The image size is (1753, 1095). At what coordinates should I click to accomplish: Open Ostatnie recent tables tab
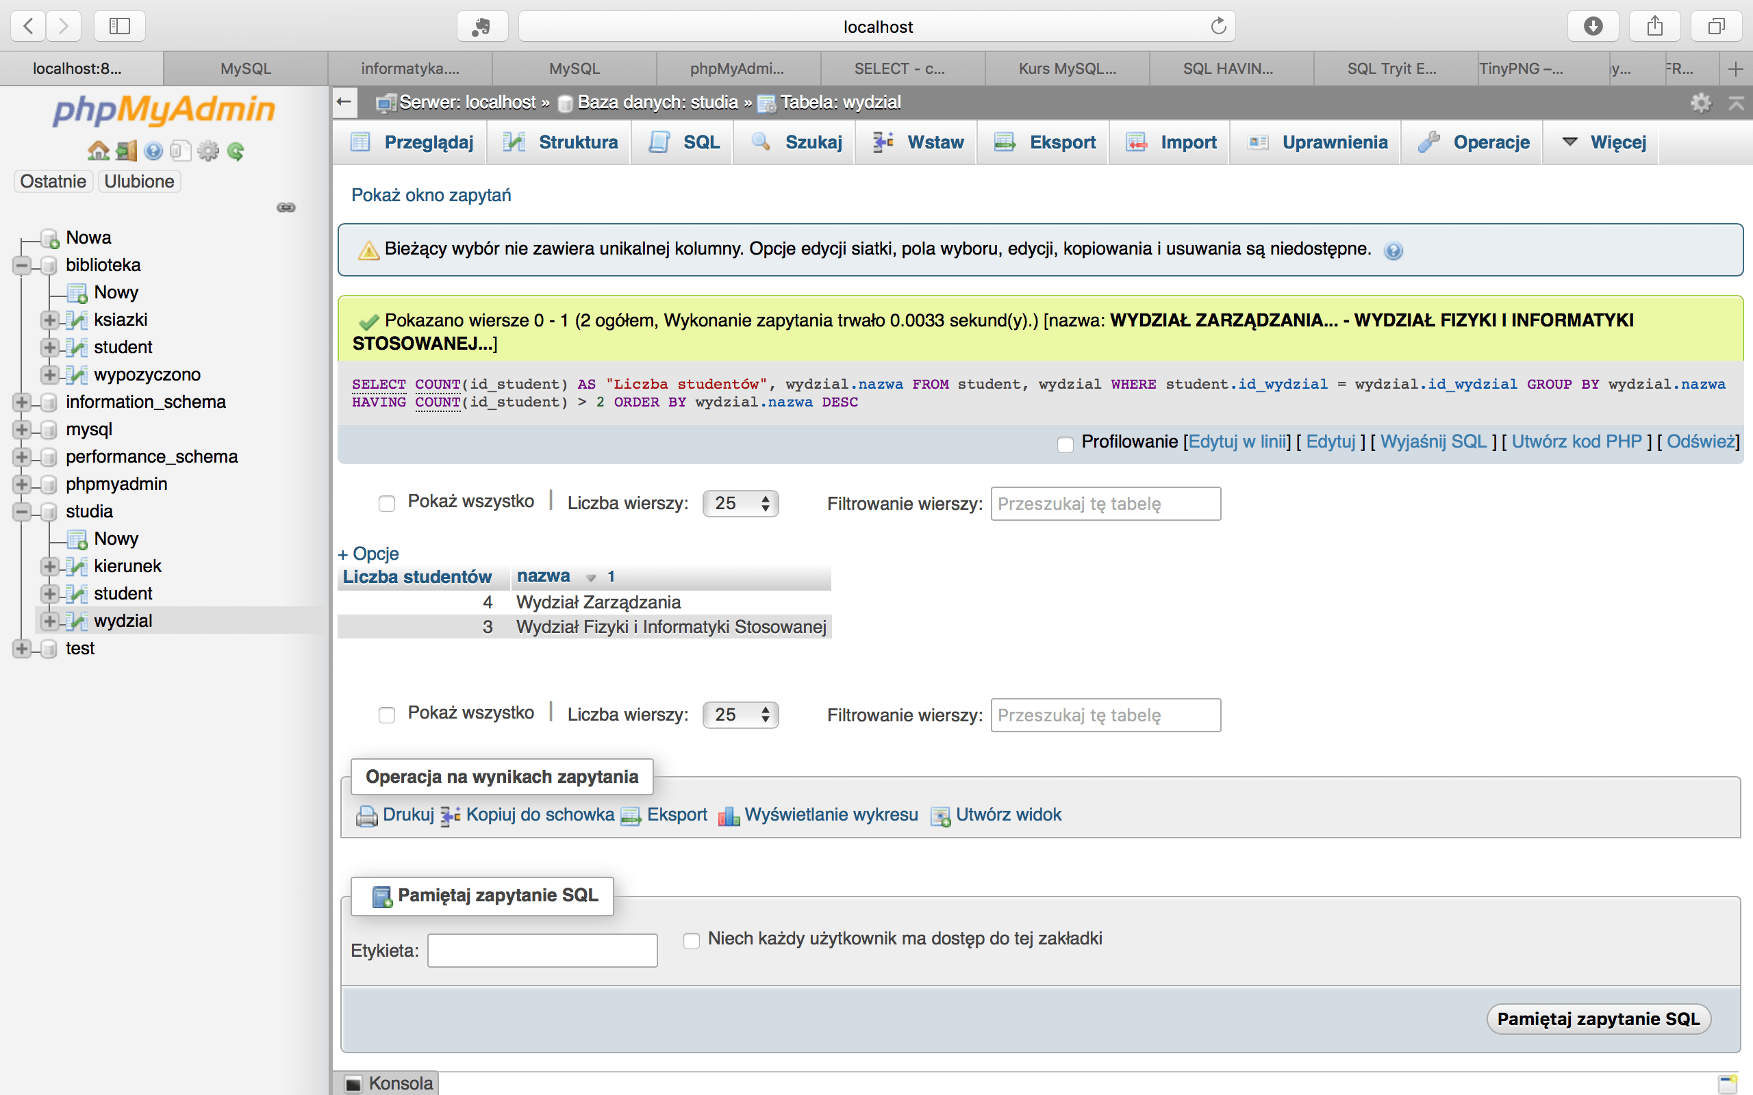(x=53, y=181)
